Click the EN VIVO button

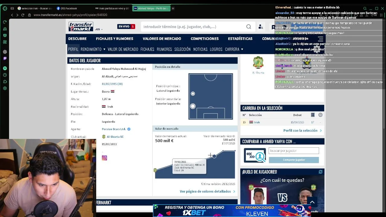coord(126,27)
